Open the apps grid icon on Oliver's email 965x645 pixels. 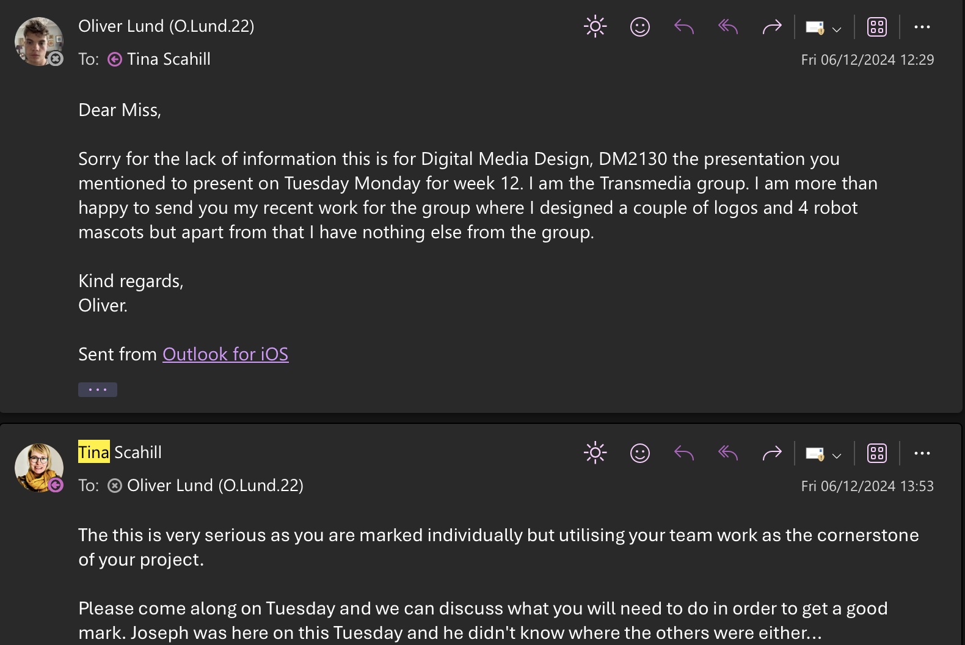(877, 27)
